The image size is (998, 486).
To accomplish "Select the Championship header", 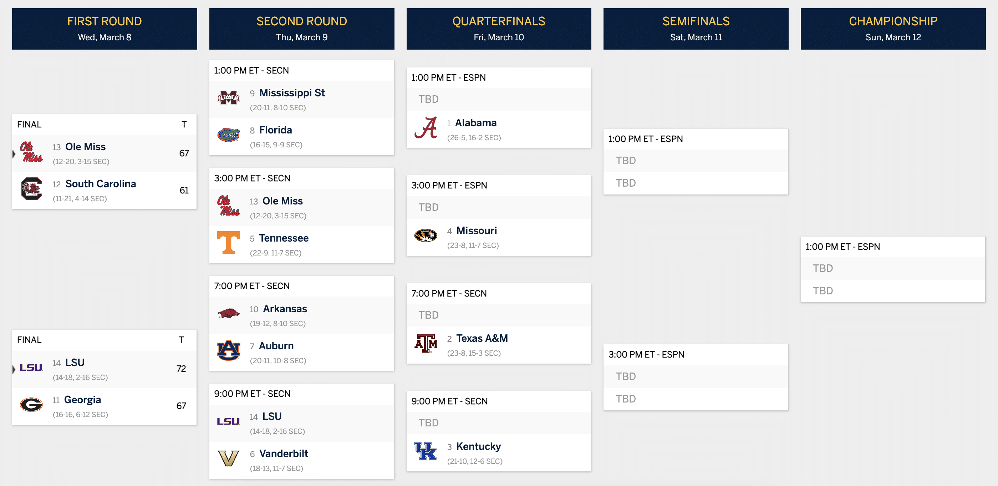I will pyautogui.click(x=893, y=29).
